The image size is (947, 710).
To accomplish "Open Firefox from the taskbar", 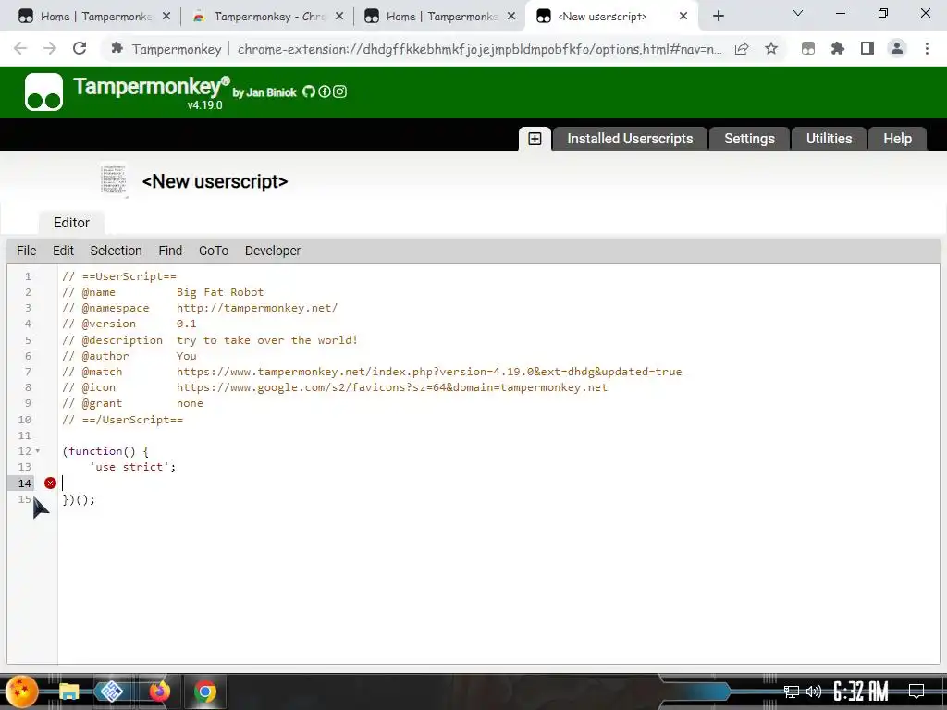I will click(x=159, y=692).
